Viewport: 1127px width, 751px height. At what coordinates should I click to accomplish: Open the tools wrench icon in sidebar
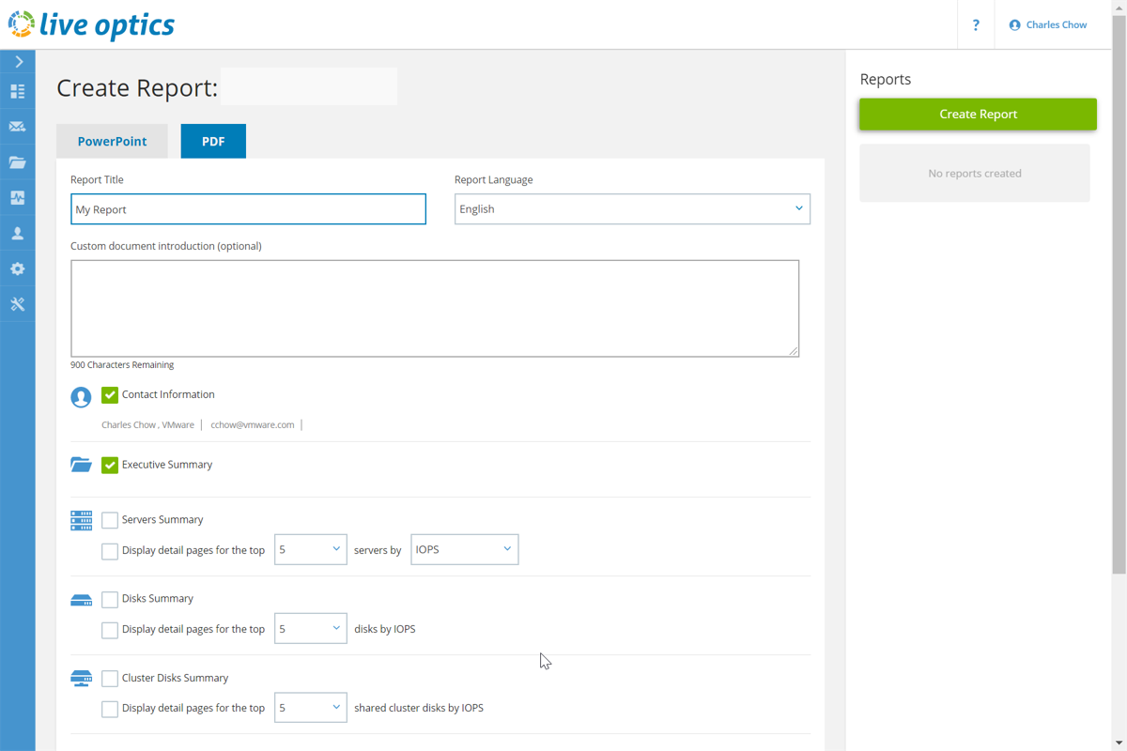[x=18, y=304]
